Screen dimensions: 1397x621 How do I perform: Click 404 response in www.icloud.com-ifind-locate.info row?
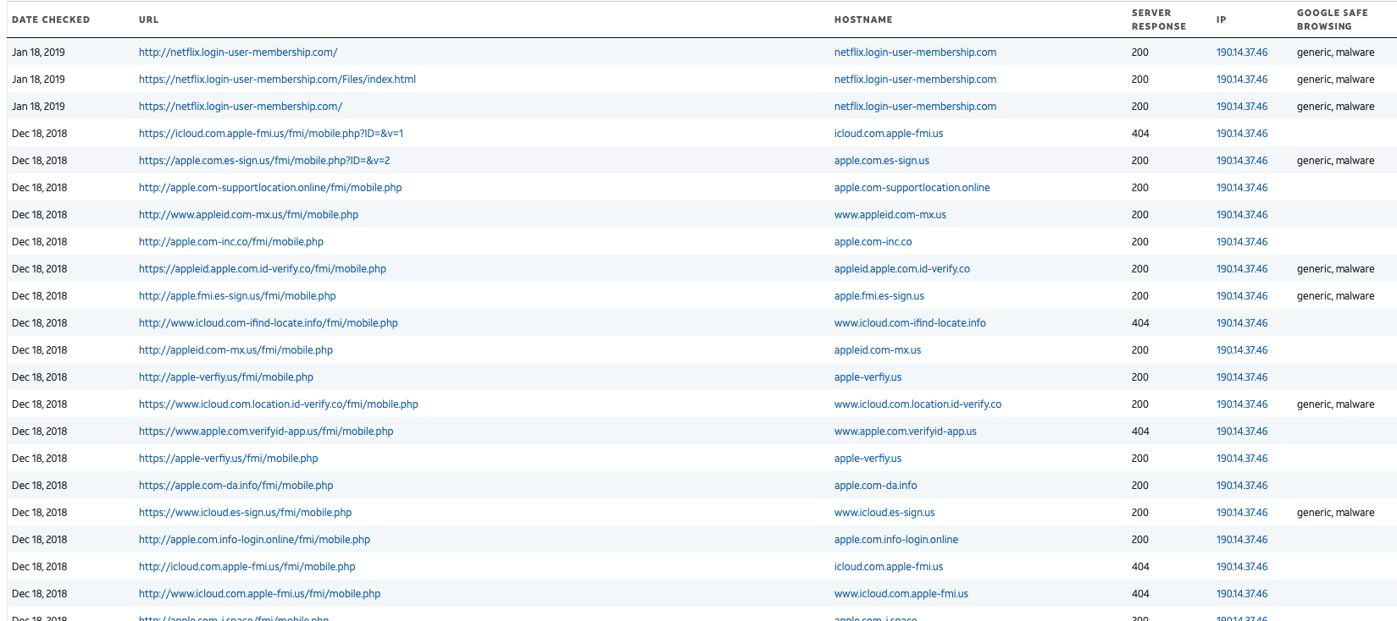1140,323
